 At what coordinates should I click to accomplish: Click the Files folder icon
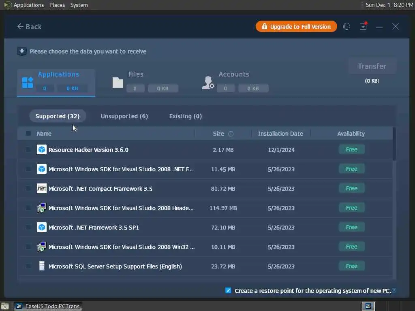tap(118, 83)
